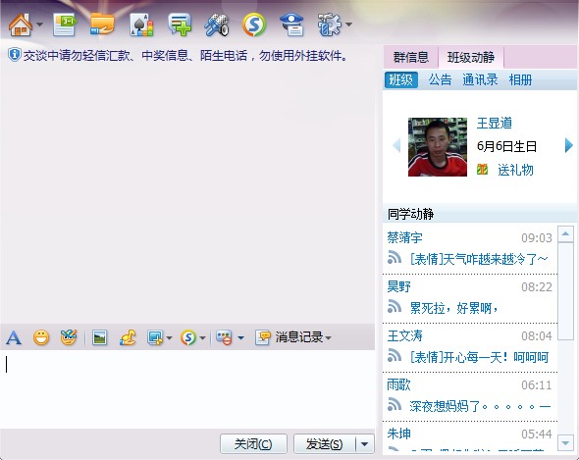Click the scroll-down arrow of the updates list
This screenshot has height=460, width=579.
pyautogui.click(x=565, y=442)
